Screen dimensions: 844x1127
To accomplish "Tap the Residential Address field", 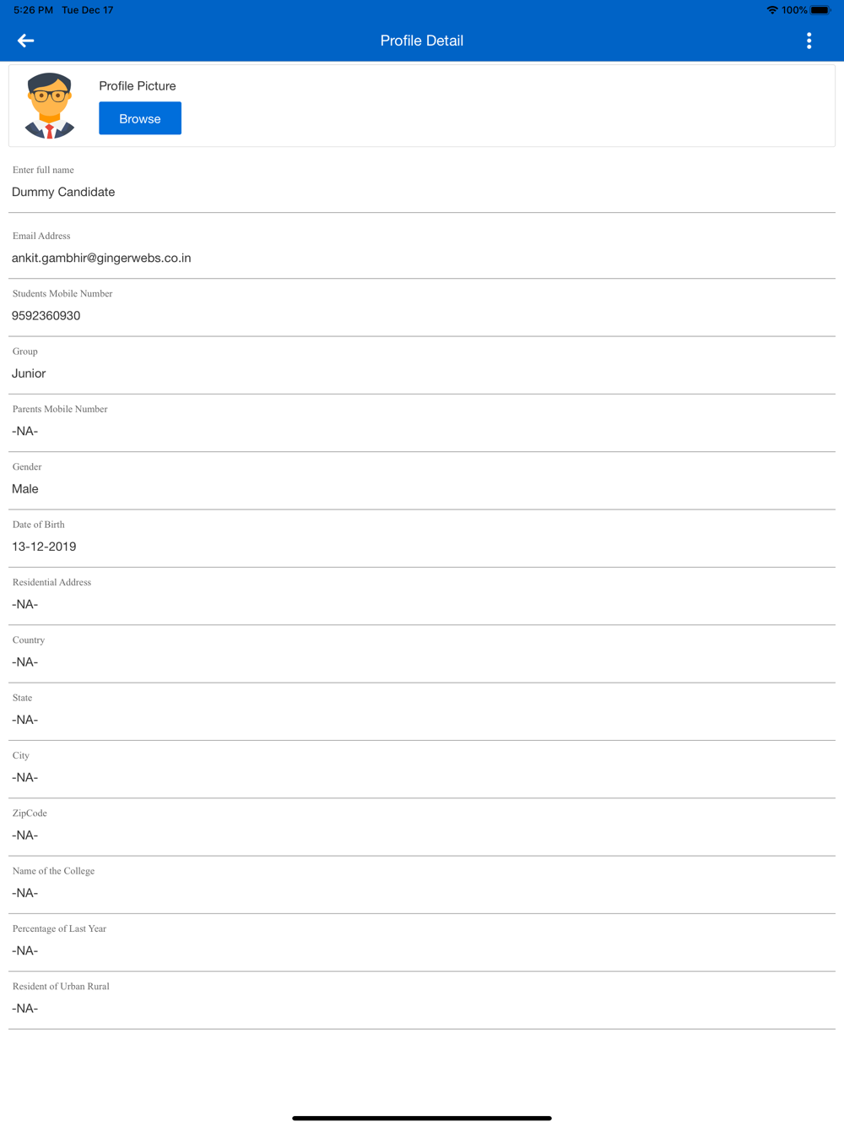I will point(421,605).
